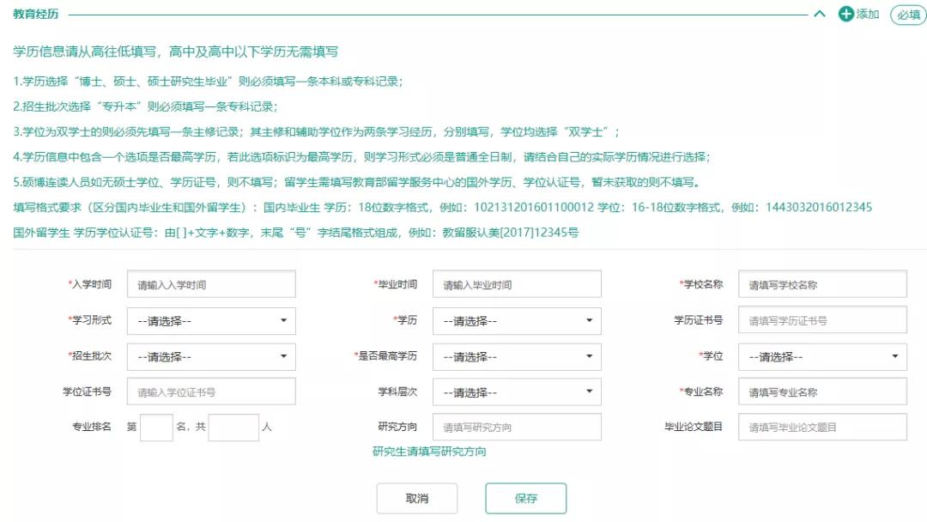
Task: Open the 学习形式 dropdown
Action: (x=211, y=320)
